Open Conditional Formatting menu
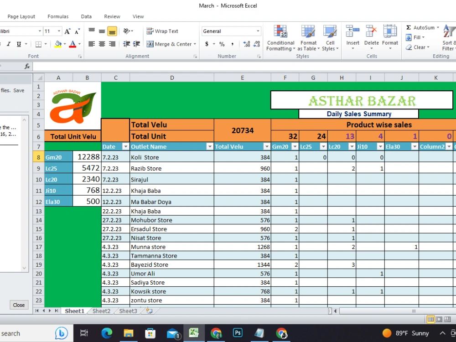 (280, 38)
